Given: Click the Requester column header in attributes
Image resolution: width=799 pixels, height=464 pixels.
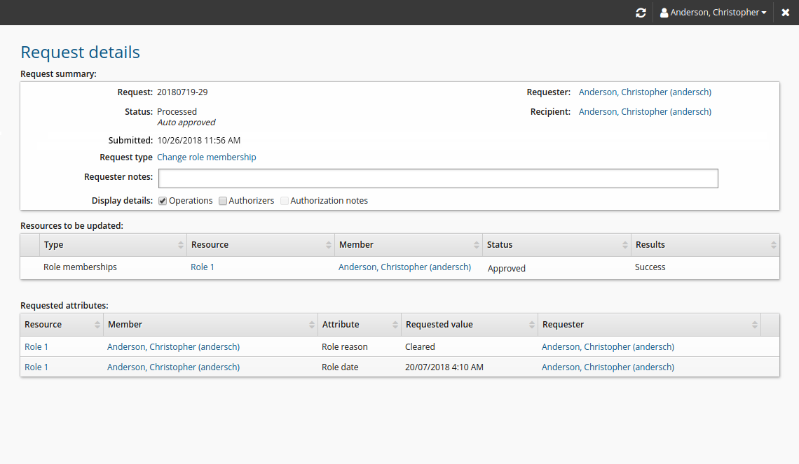Looking at the screenshot, I should point(564,325).
